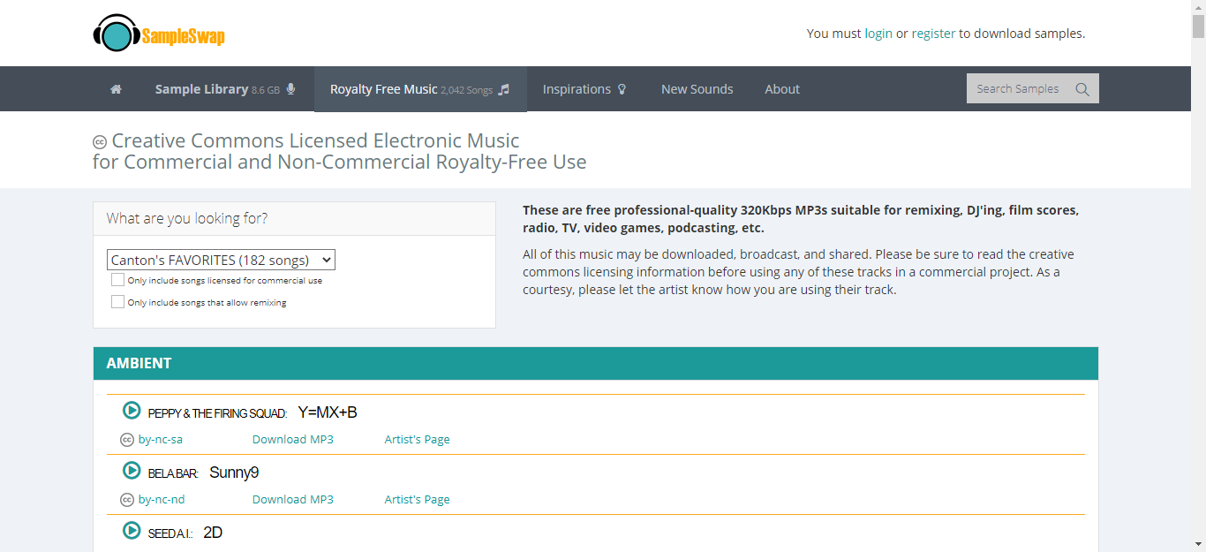
Task: Click the register link
Action: click(x=933, y=34)
